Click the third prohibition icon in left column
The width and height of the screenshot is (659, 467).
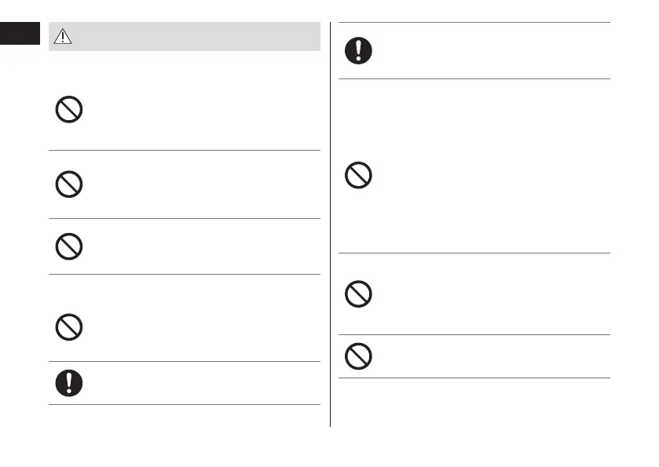[69, 246]
